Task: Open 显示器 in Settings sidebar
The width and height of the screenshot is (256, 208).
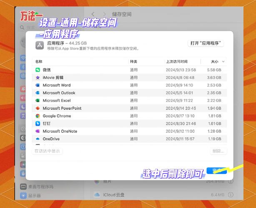Action: pyautogui.click(x=30, y=196)
